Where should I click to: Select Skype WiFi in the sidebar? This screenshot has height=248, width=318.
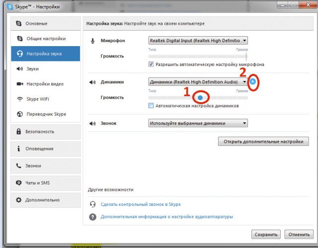pos(46,99)
